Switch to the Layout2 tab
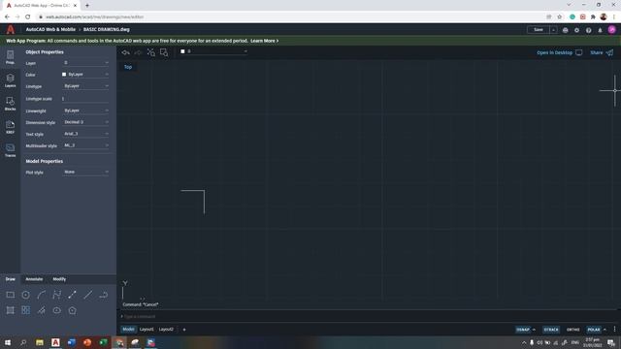 coord(166,330)
